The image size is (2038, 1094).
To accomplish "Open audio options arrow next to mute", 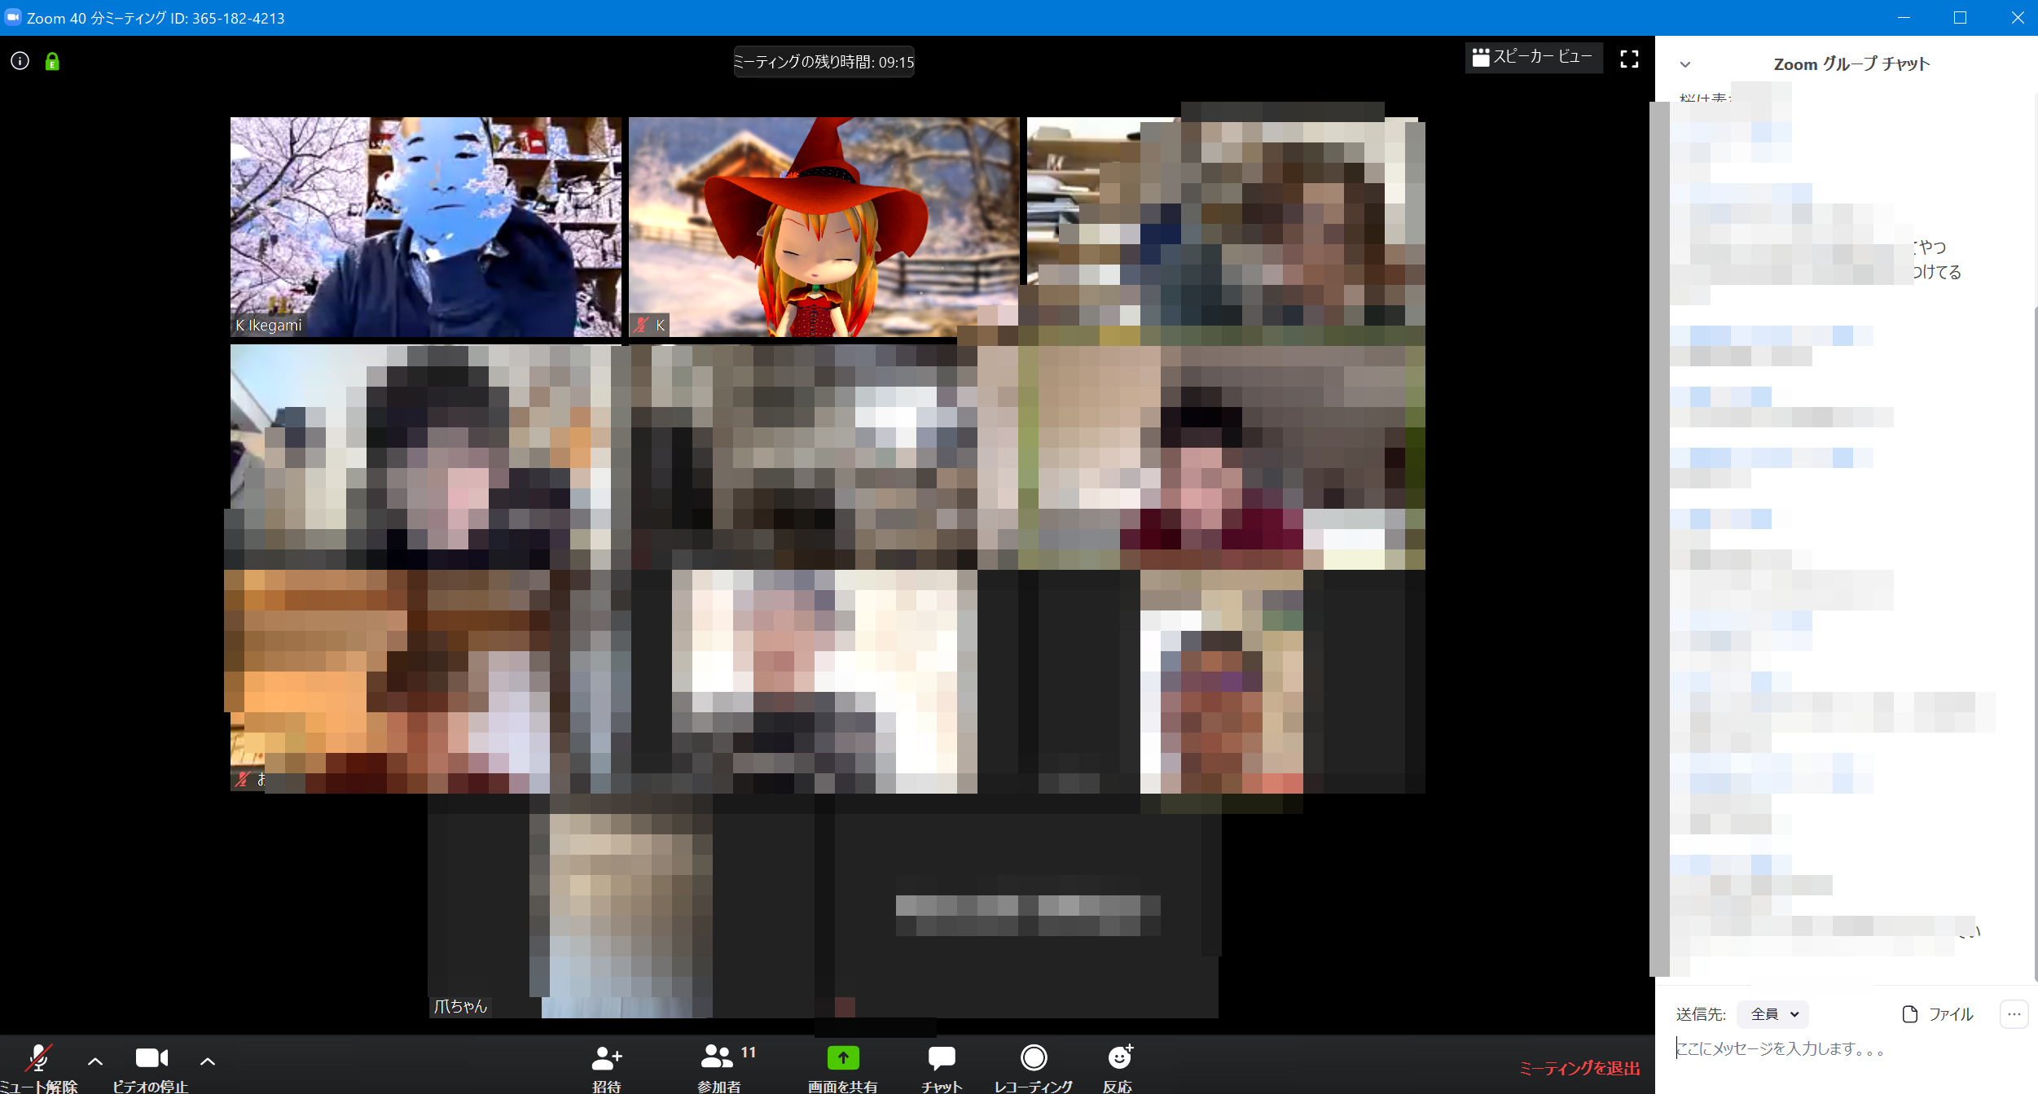I will coord(95,1061).
